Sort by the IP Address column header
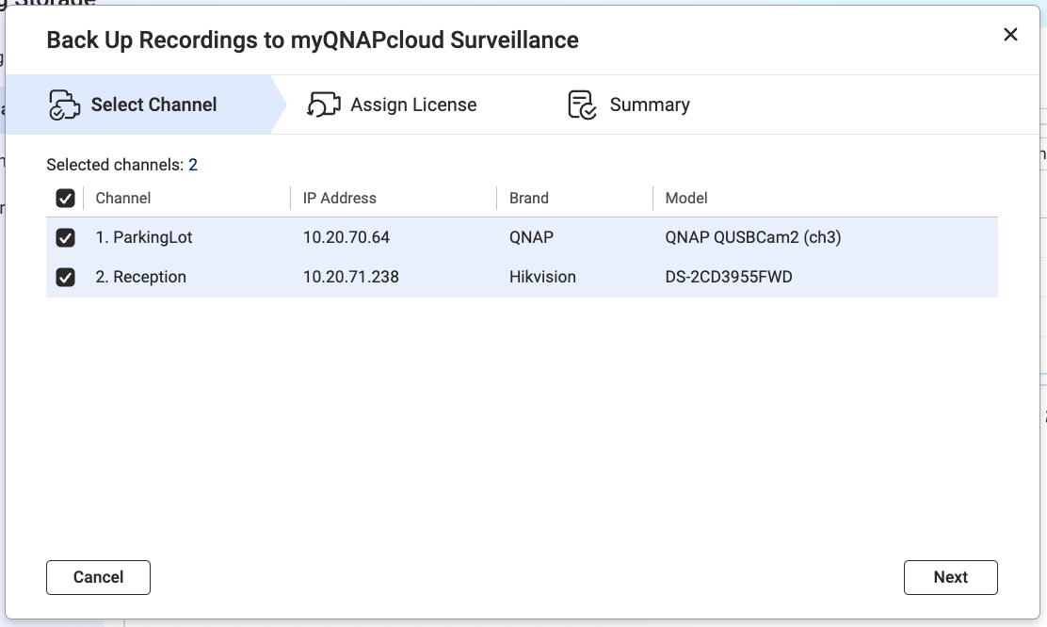 [339, 199]
